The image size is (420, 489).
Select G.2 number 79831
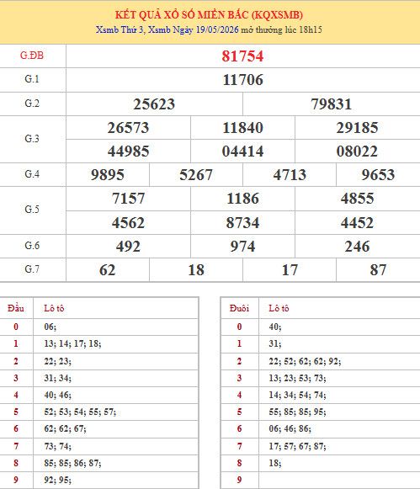point(331,104)
